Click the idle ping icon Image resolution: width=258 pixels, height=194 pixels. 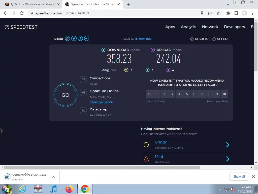pos(126,70)
